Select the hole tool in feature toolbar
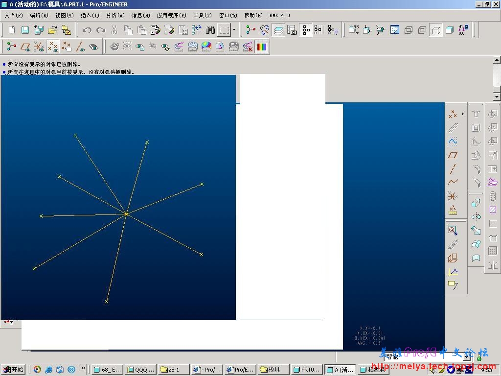 (x=476, y=114)
